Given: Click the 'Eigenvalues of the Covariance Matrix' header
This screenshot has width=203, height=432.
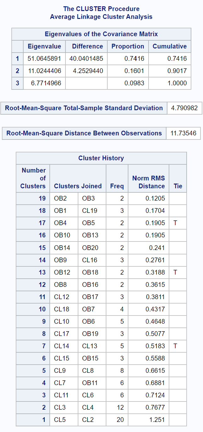Looking at the screenshot, I should coord(101,34).
